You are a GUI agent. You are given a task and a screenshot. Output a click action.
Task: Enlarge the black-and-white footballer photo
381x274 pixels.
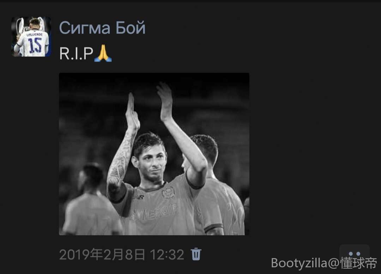coord(154,154)
